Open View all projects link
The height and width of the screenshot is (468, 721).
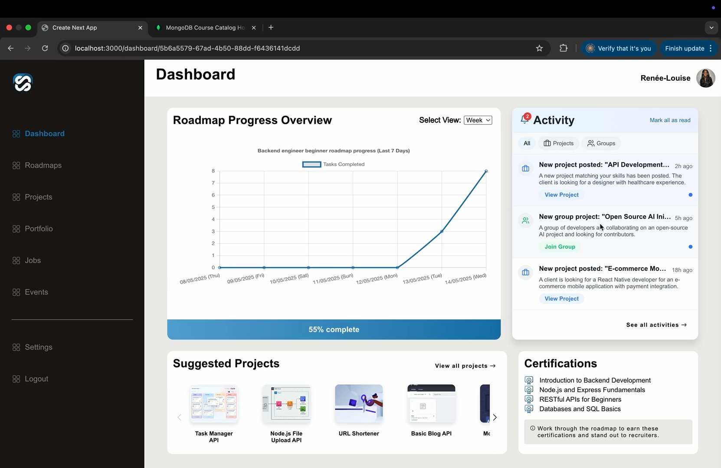coord(465,366)
